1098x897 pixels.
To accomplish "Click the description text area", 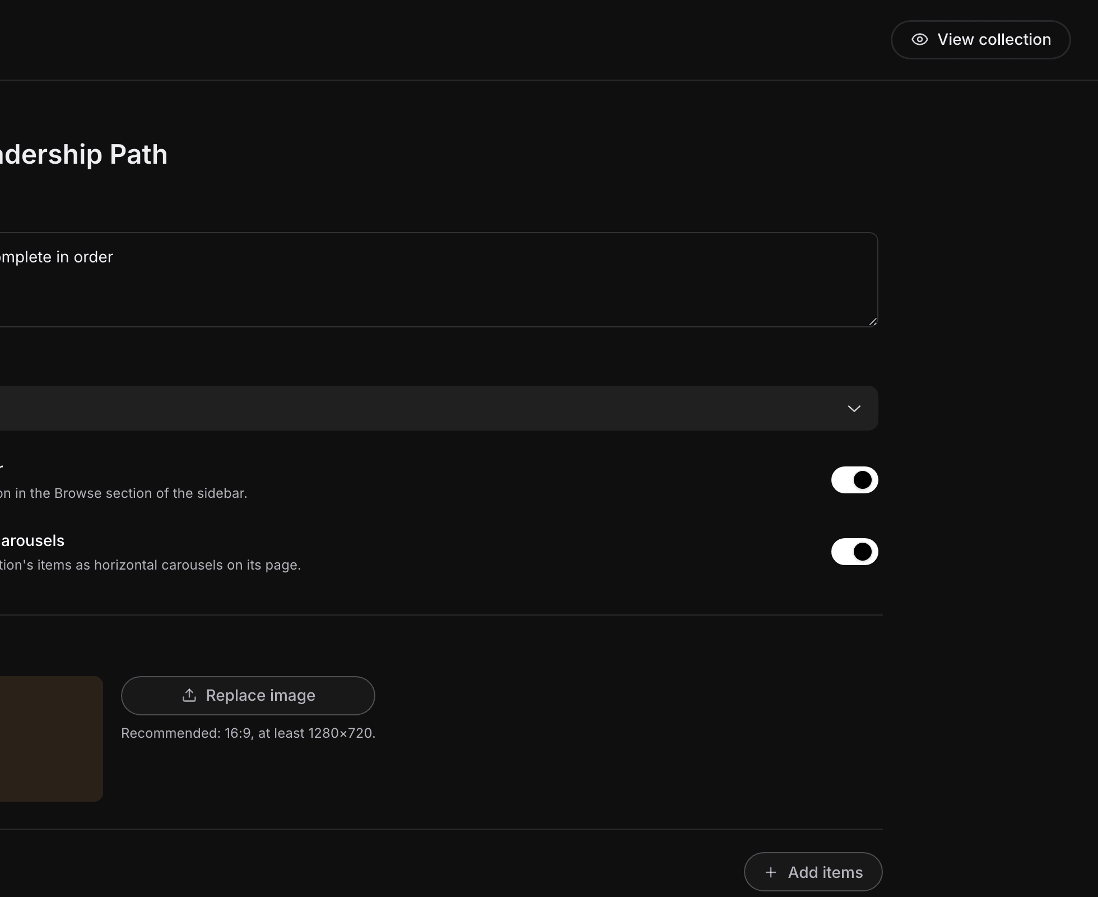I will tap(438, 280).
